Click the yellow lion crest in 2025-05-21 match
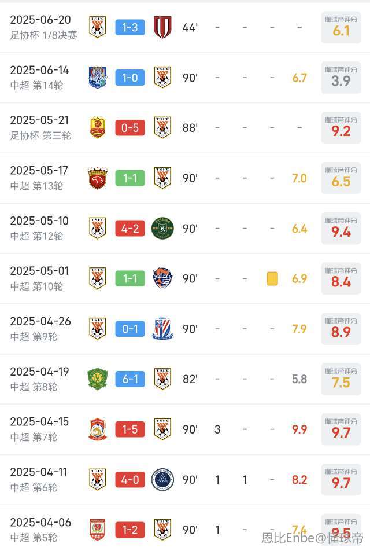 point(97,127)
